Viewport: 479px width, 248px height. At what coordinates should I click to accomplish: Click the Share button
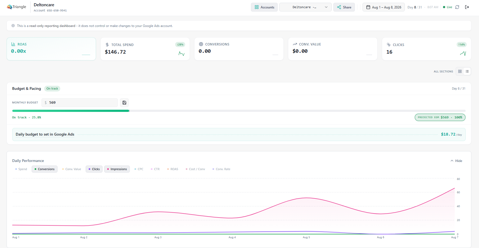tap(344, 7)
